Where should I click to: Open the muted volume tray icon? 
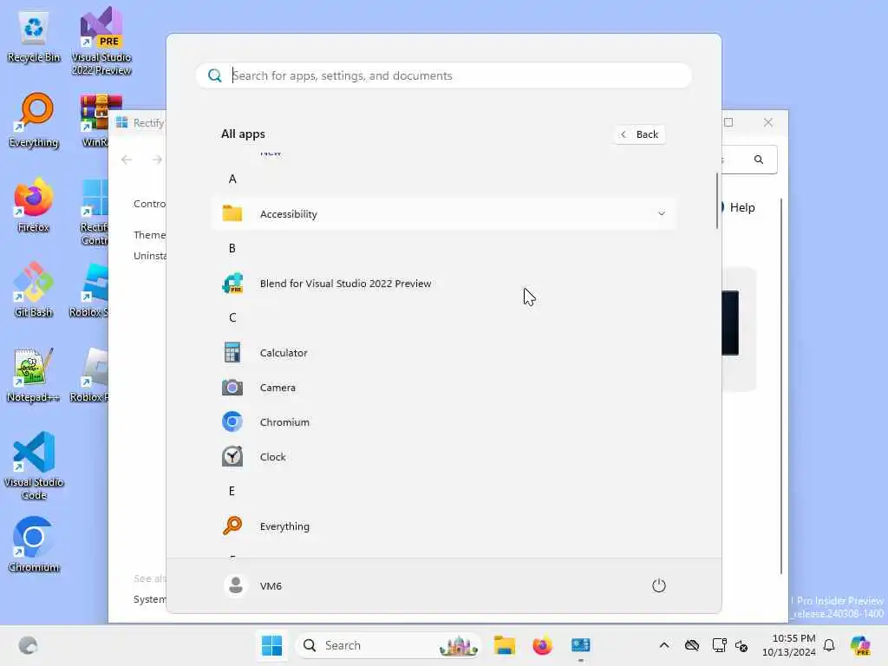[741, 645]
